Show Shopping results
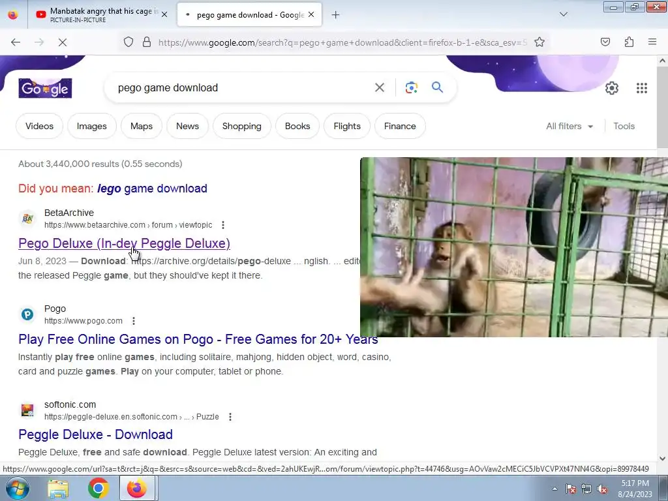668x501 pixels. click(241, 126)
